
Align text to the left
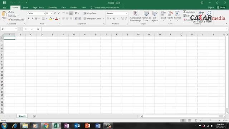tap(64, 19)
